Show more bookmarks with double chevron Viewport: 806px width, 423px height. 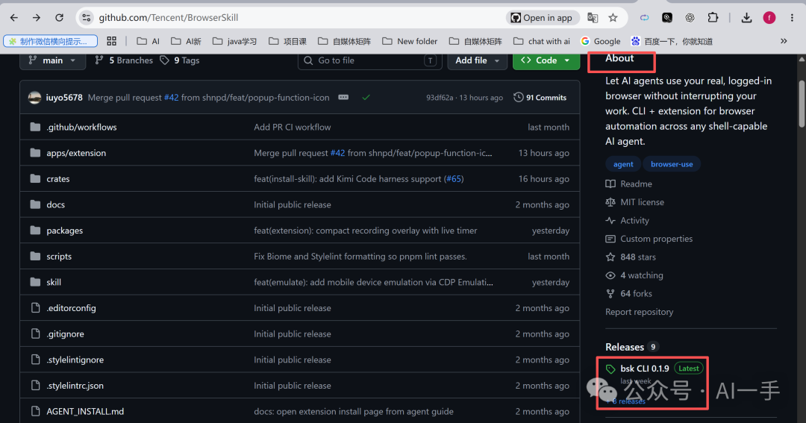tap(784, 41)
